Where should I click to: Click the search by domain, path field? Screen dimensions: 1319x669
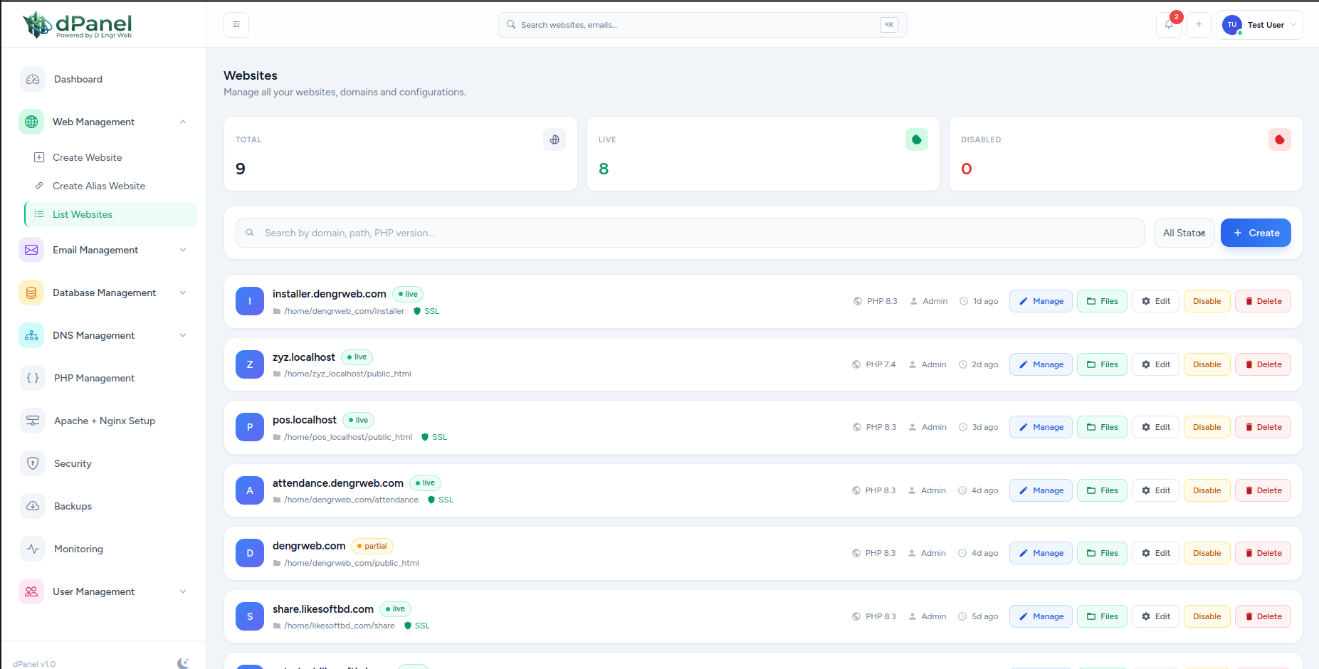tap(690, 233)
